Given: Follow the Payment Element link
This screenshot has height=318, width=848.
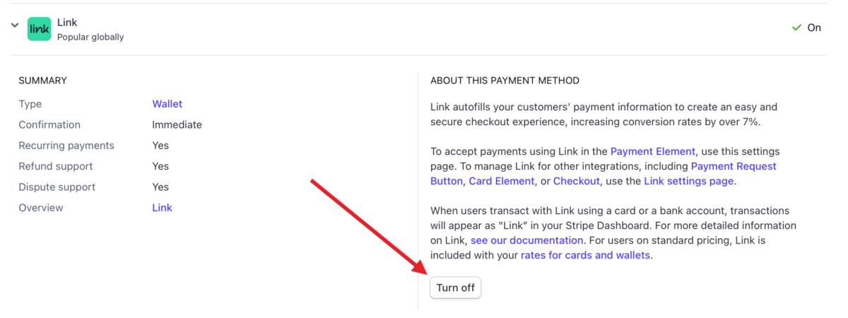Looking at the screenshot, I should [653, 151].
